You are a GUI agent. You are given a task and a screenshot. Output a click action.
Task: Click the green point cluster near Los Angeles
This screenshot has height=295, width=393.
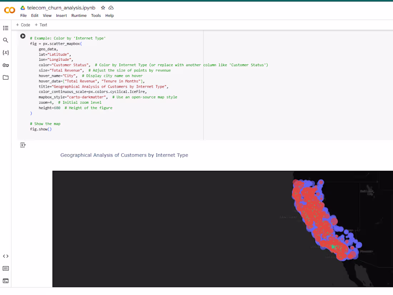pyautogui.click(x=333, y=247)
